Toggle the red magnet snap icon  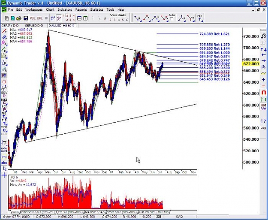pyautogui.click(x=263, y=93)
